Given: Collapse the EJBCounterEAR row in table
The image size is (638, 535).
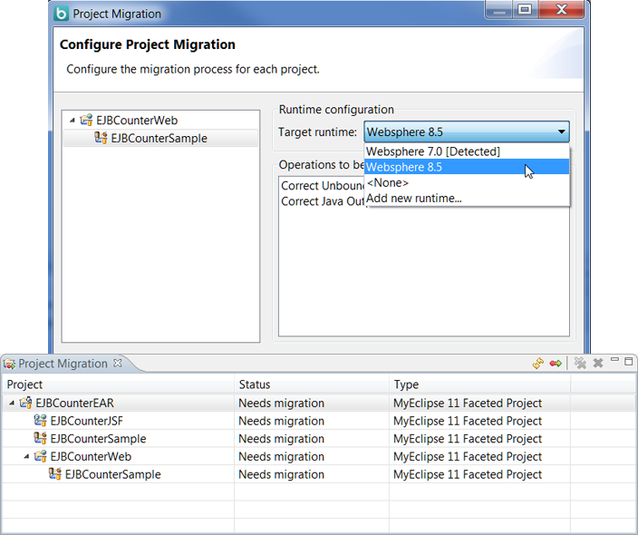Looking at the screenshot, I should (x=12, y=404).
